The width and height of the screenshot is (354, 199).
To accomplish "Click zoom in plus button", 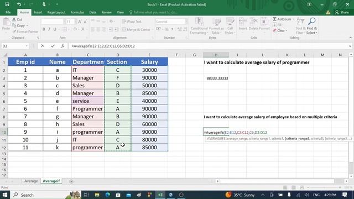I will pyautogui.click(x=340, y=187).
